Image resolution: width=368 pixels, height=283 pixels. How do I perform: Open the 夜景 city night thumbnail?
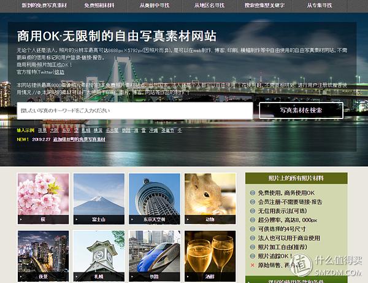tap(43, 256)
